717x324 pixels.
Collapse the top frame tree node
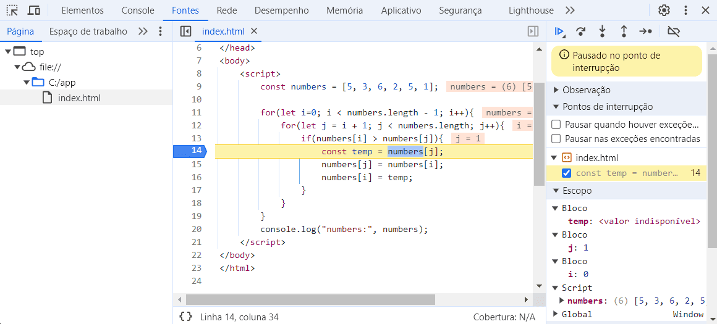(8, 52)
